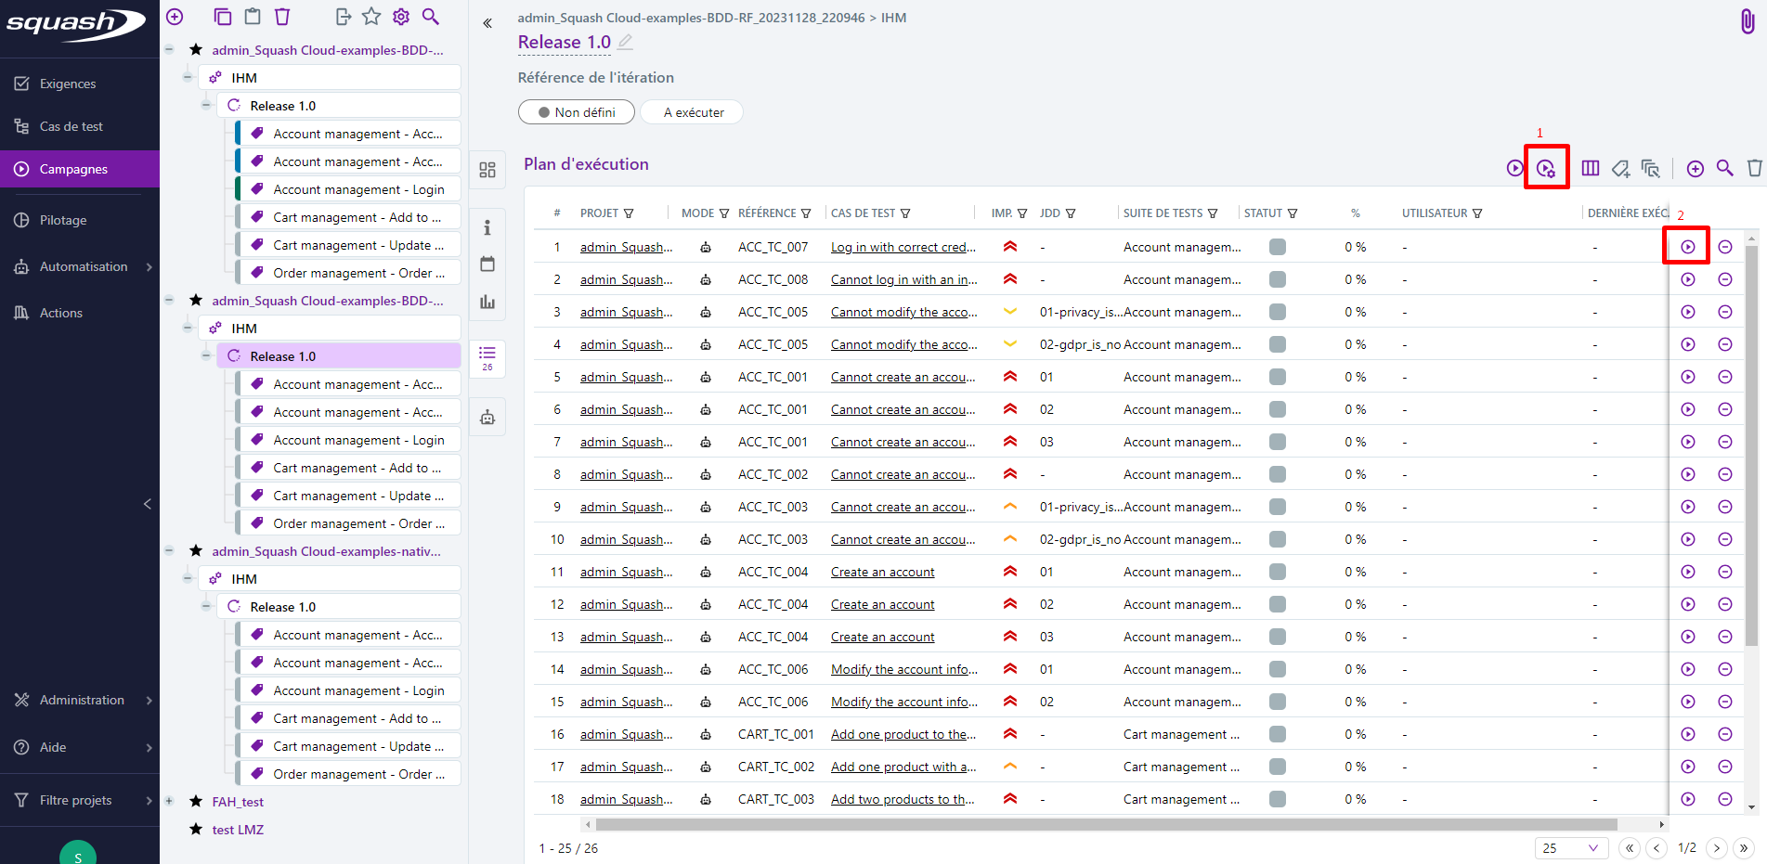Click the delete trash icon in tree toolbar

click(x=282, y=16)
